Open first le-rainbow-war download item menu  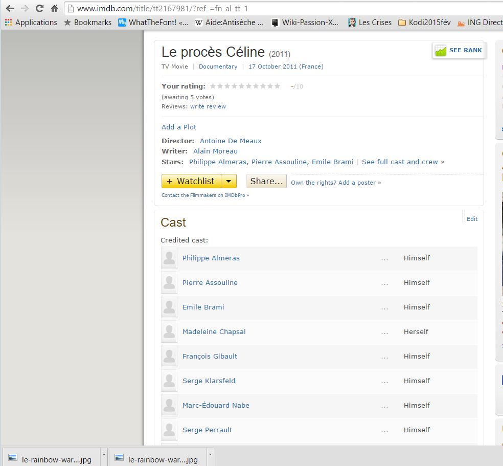point(104,454)
